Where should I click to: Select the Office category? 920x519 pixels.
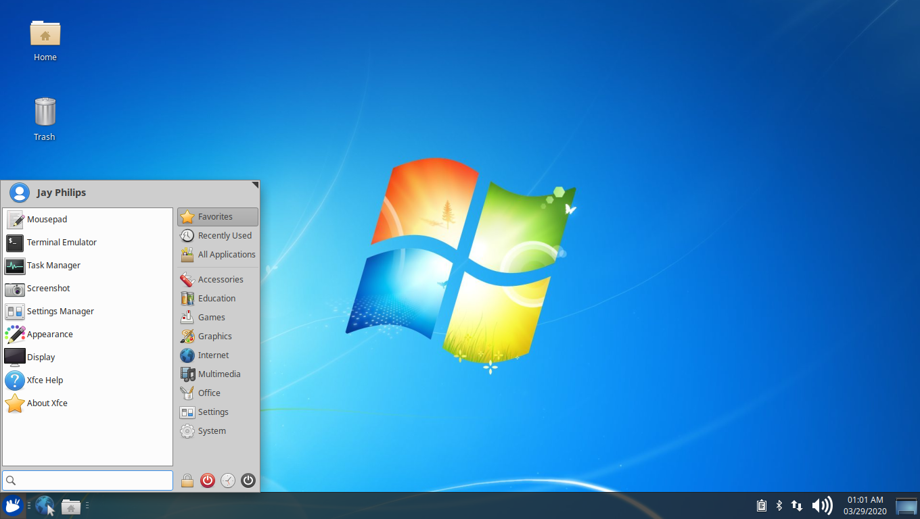tap(218, 393)
